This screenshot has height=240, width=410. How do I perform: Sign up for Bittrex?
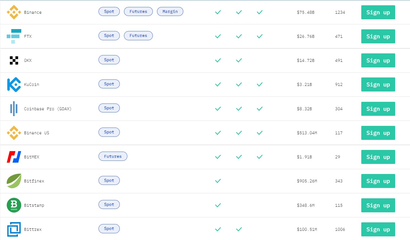(378, 229)
